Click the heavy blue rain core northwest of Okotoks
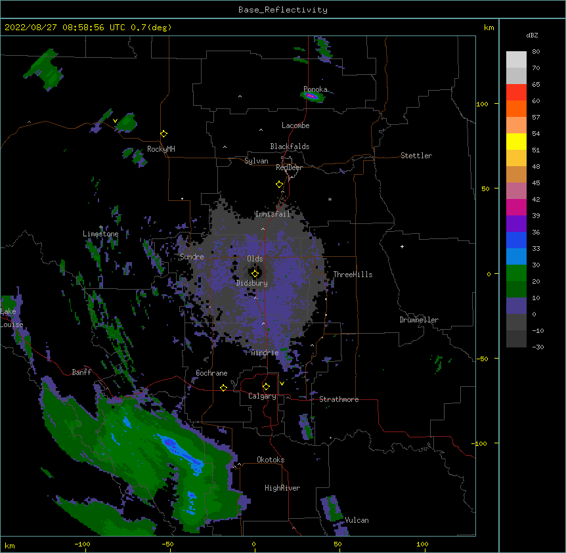This screenshot has height=553, width=566. click(x=183, y=451)
